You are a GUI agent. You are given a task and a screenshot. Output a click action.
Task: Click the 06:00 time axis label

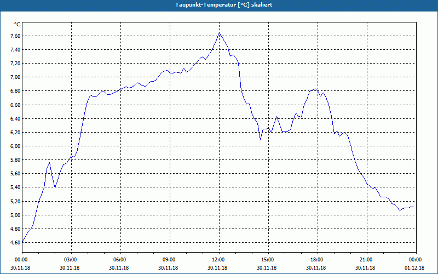[x=120, y=260]
